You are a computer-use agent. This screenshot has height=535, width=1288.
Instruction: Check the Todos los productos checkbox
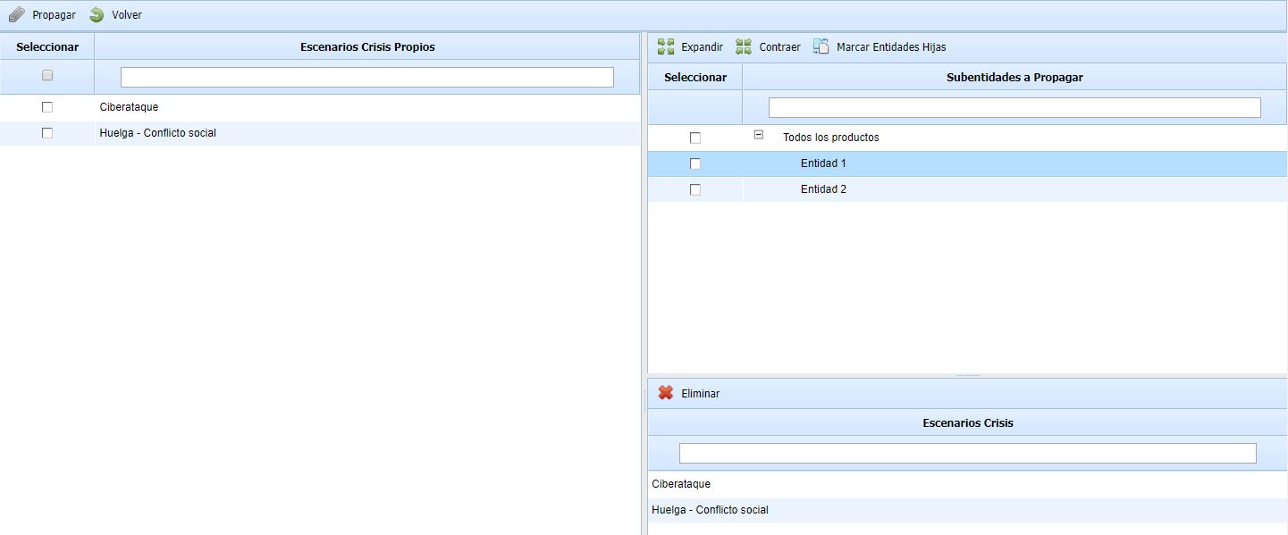tap(695, 138)
